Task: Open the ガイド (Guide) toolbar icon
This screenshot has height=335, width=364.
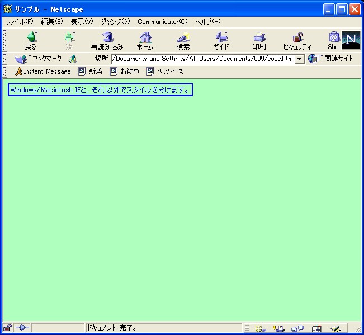Action: 221,41
